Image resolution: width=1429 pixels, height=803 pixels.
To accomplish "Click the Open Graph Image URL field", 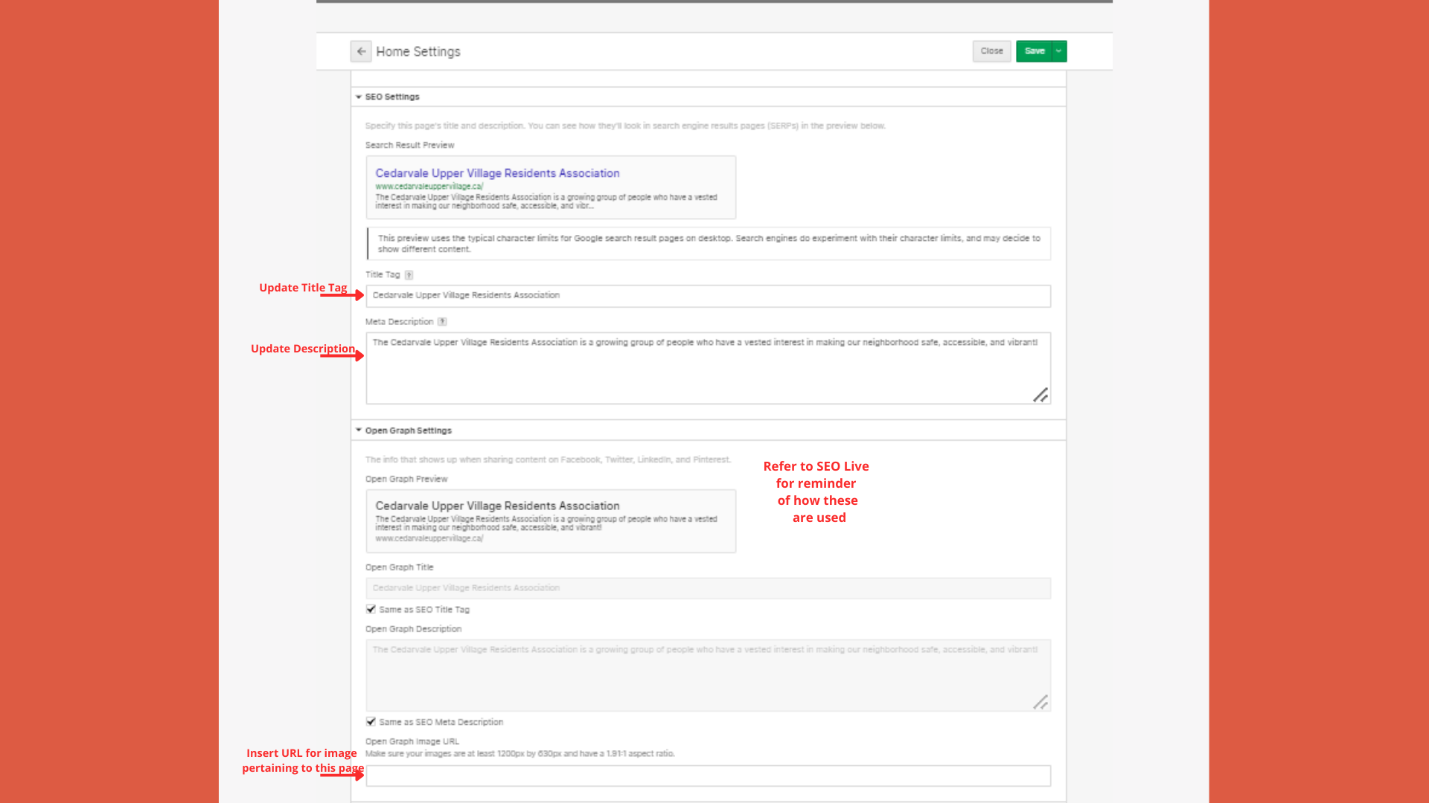I will click(707, 775).
